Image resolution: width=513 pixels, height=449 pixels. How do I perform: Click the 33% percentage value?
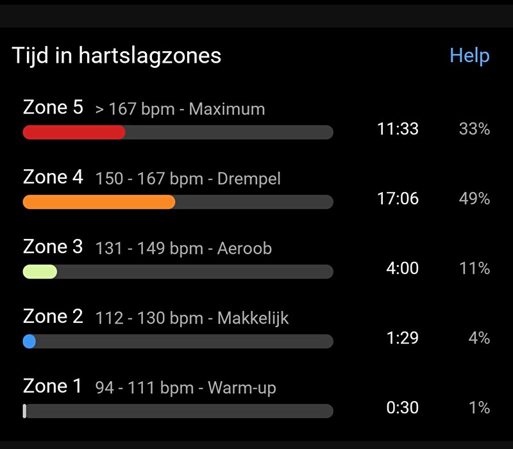475,129
